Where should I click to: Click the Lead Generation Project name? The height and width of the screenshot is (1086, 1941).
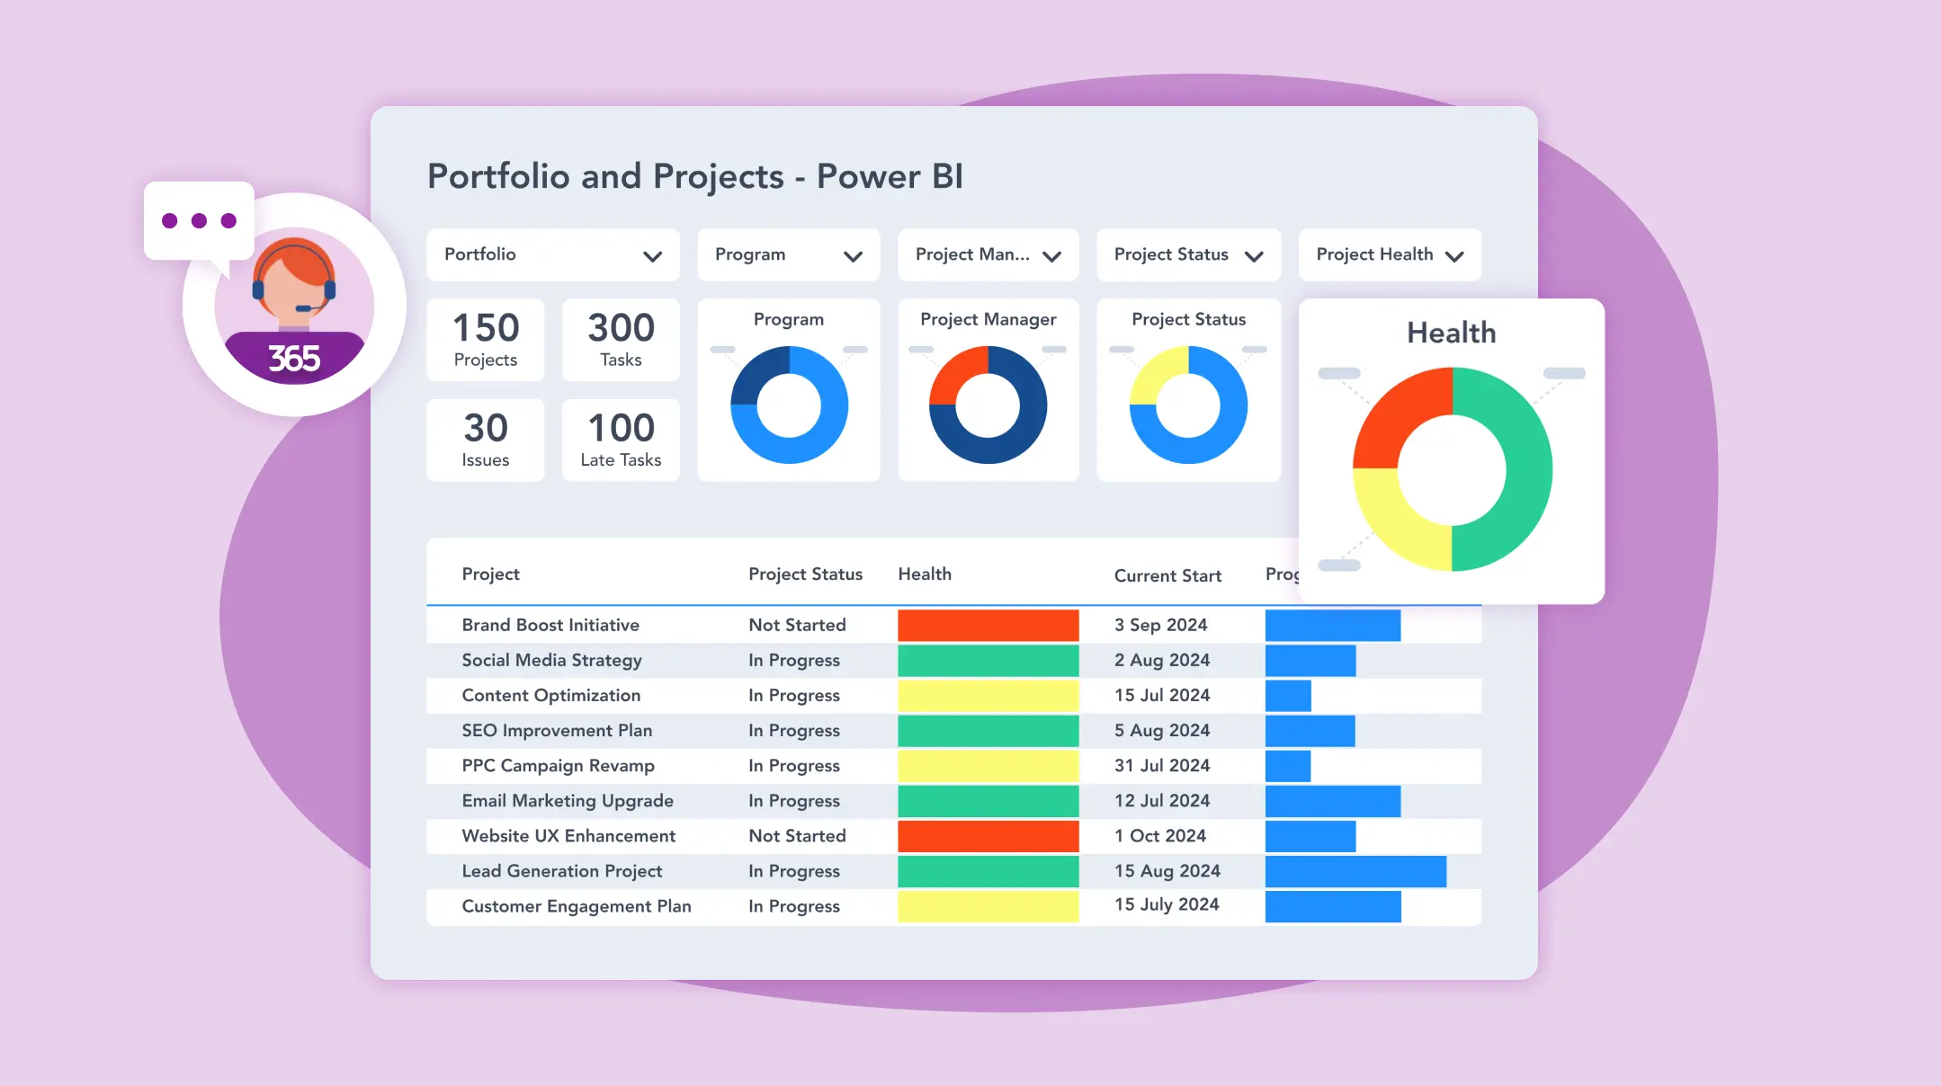point(561,870)
